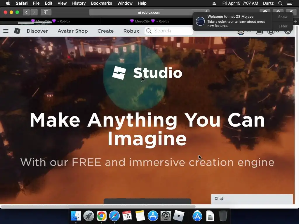Click the Roblox Search input field

(x=169, y=31)
